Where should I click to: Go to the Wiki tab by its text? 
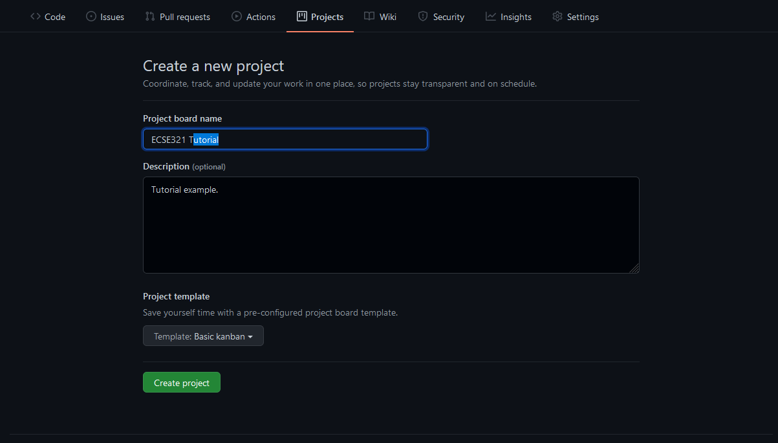[388, 17]
